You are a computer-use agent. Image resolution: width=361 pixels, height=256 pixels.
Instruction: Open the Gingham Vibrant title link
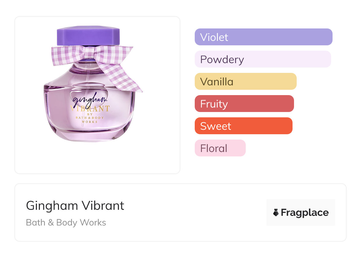75,205
